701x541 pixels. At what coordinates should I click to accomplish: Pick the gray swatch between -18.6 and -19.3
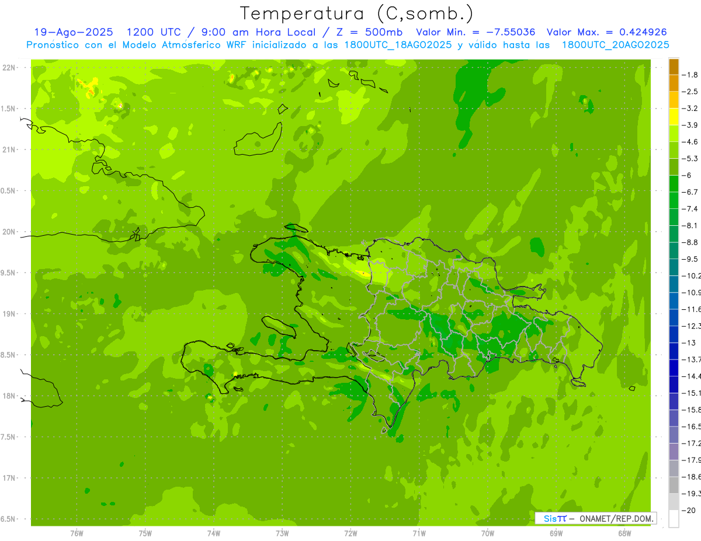(x=674, y=485)
